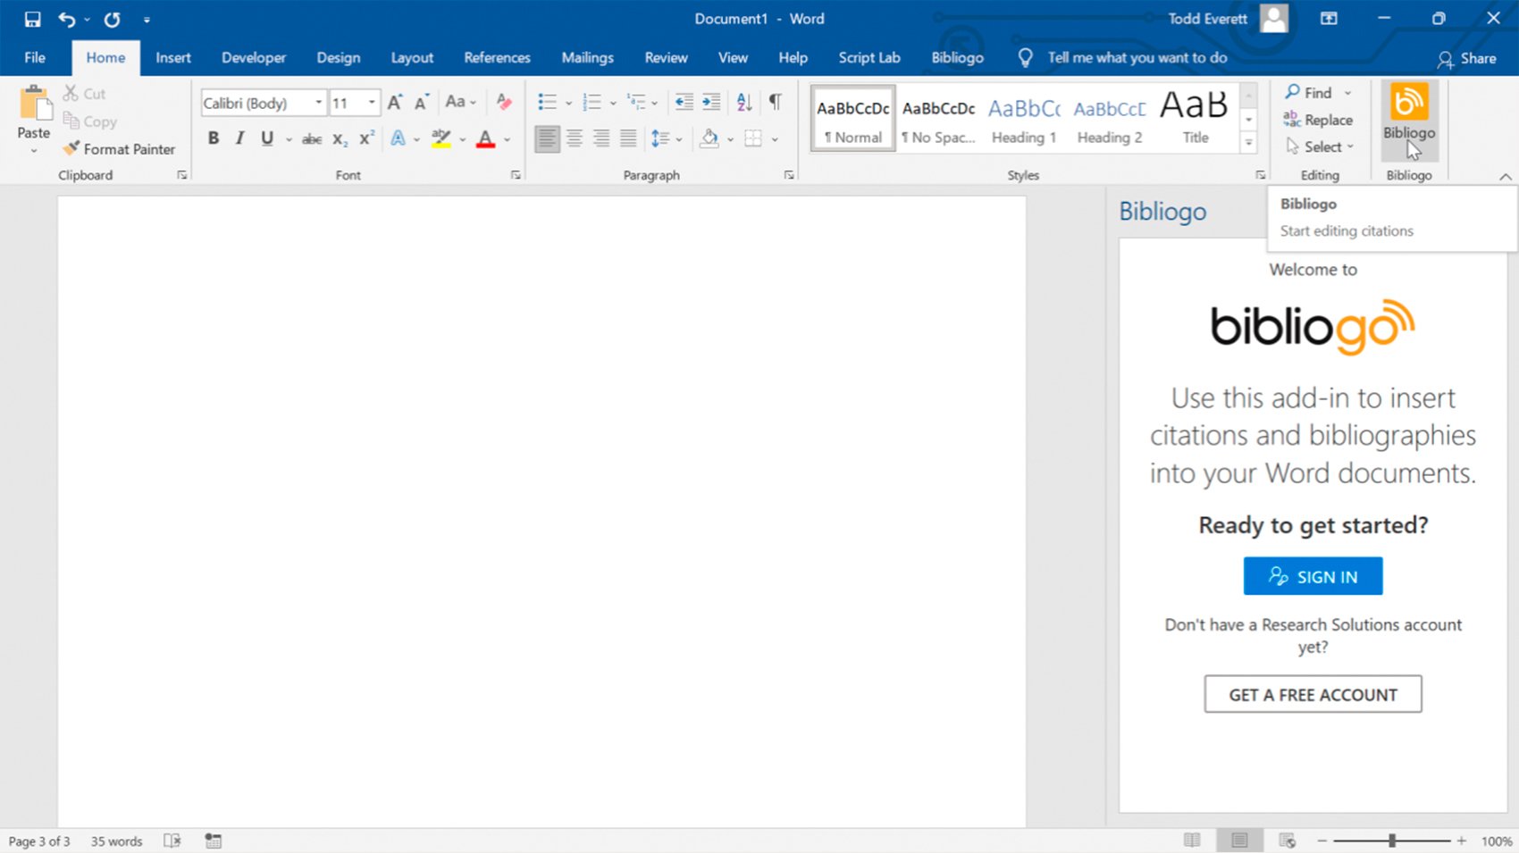The width and height of the screenshot is (1519, 853).
Task: Toggle show paragraph marks
Action: coord(776,103)
